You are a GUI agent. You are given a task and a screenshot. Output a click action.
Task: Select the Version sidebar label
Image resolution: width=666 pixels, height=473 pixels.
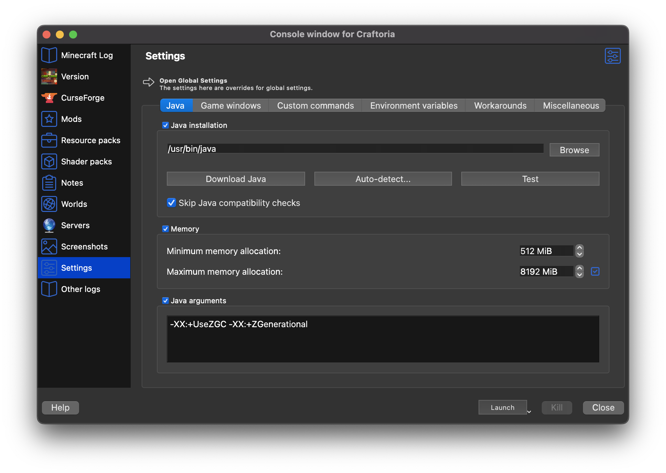click(75, 76)
